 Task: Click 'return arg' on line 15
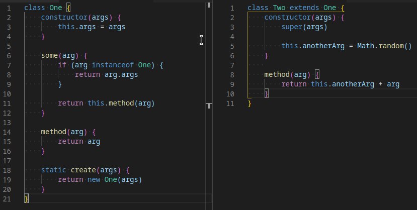(x=79, y=142)
